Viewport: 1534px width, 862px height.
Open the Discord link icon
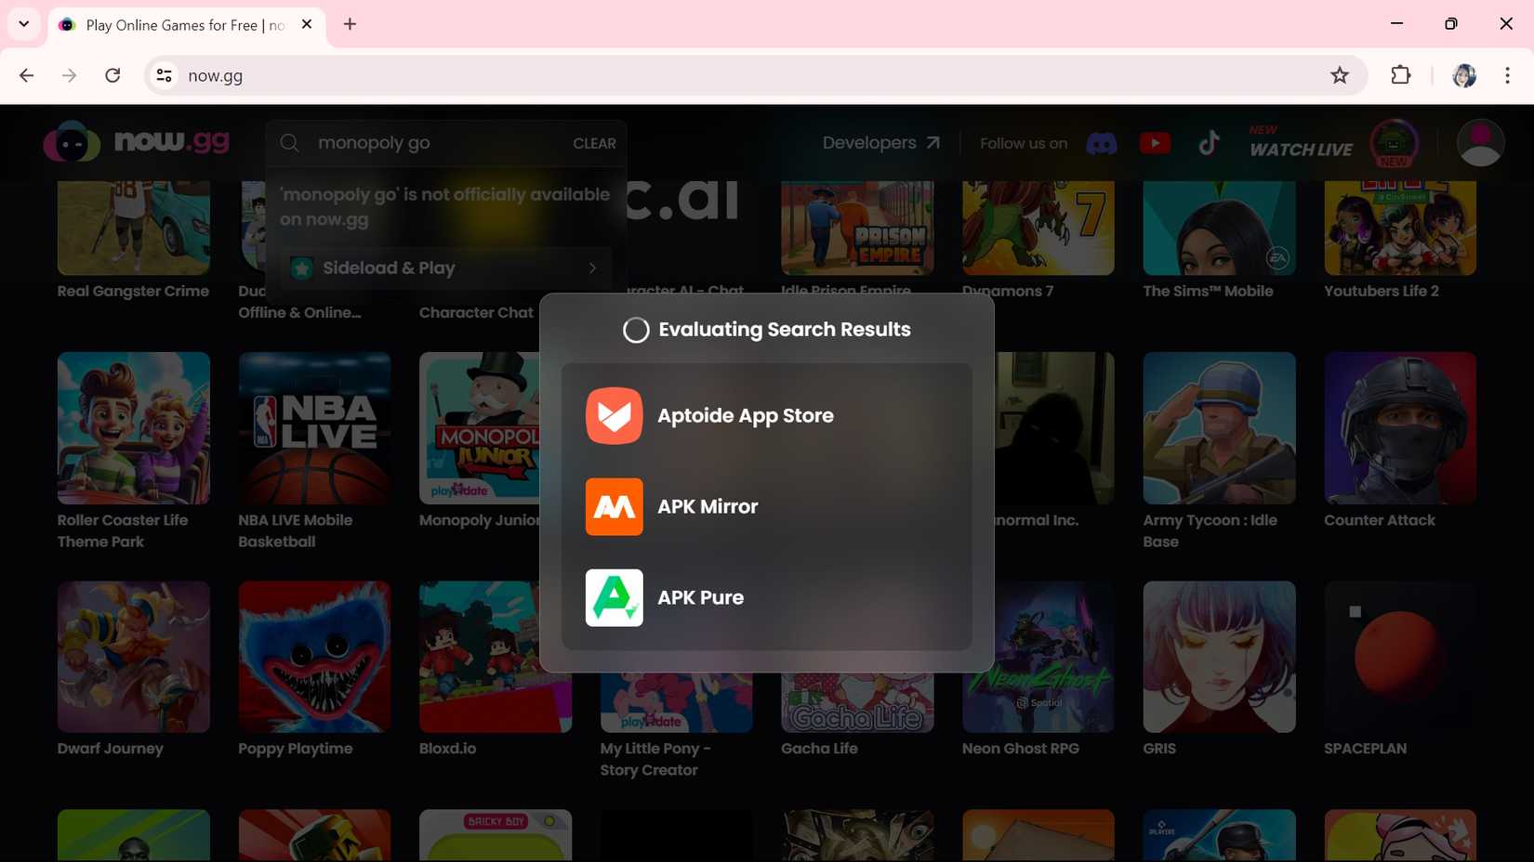coord(1101,143)
